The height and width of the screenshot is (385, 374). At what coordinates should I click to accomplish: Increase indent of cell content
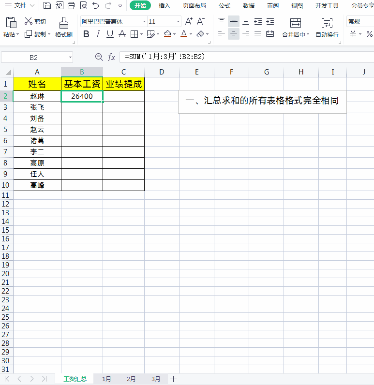click(x=270, y=21)
